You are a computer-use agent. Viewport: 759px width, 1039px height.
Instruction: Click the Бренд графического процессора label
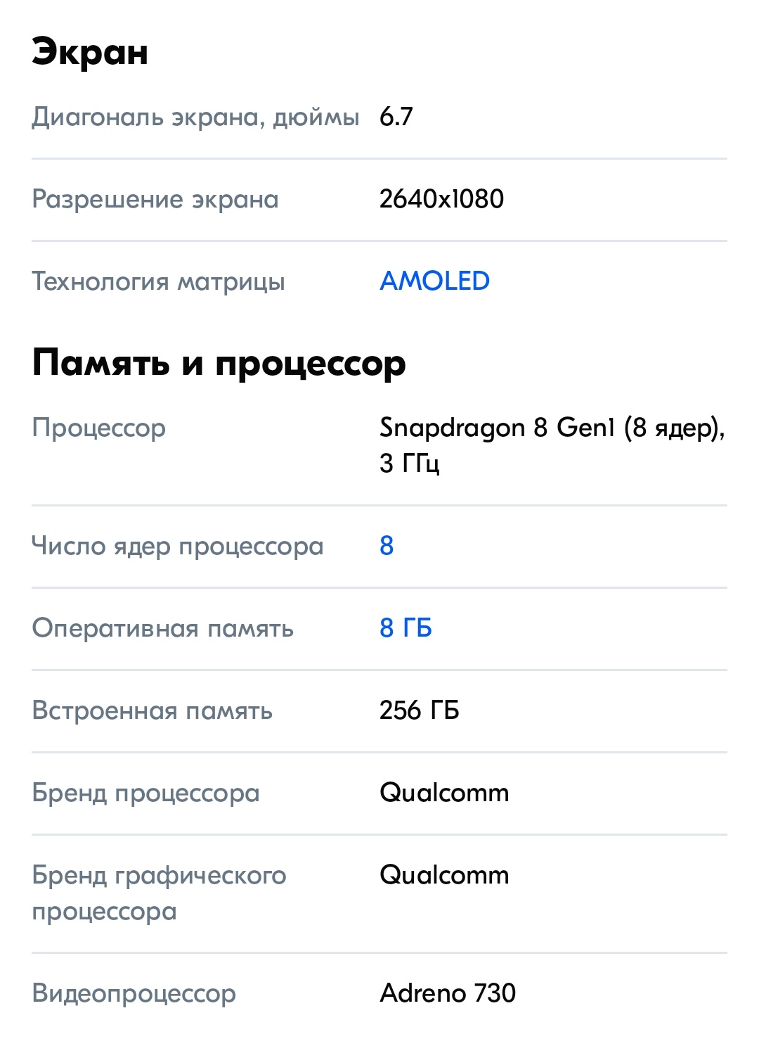click(159, 893)
